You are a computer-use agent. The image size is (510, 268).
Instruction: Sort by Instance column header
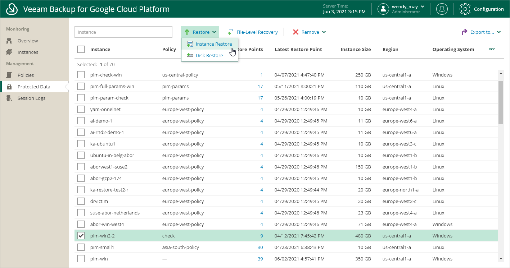pyautogui.click(x=100, y=49)
